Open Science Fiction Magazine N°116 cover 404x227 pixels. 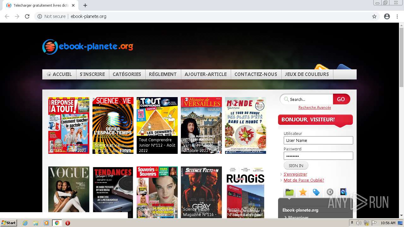[x=201, y=192]
